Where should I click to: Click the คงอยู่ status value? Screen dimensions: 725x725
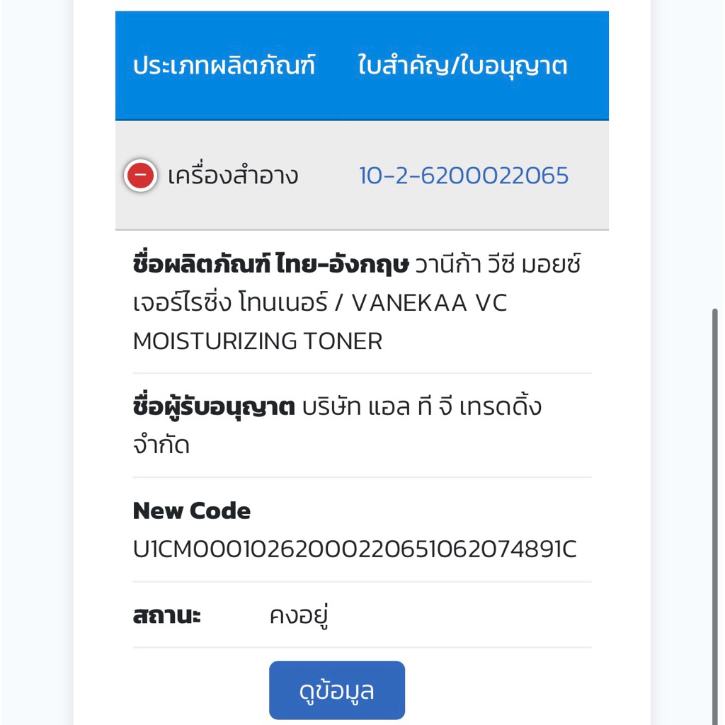click(299, 615)
